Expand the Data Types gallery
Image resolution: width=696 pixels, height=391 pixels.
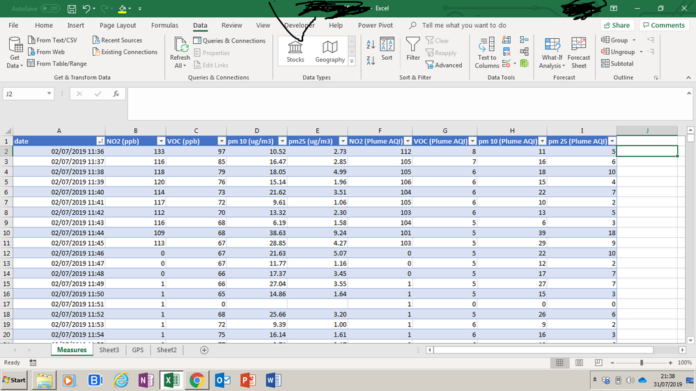[352, 61]
